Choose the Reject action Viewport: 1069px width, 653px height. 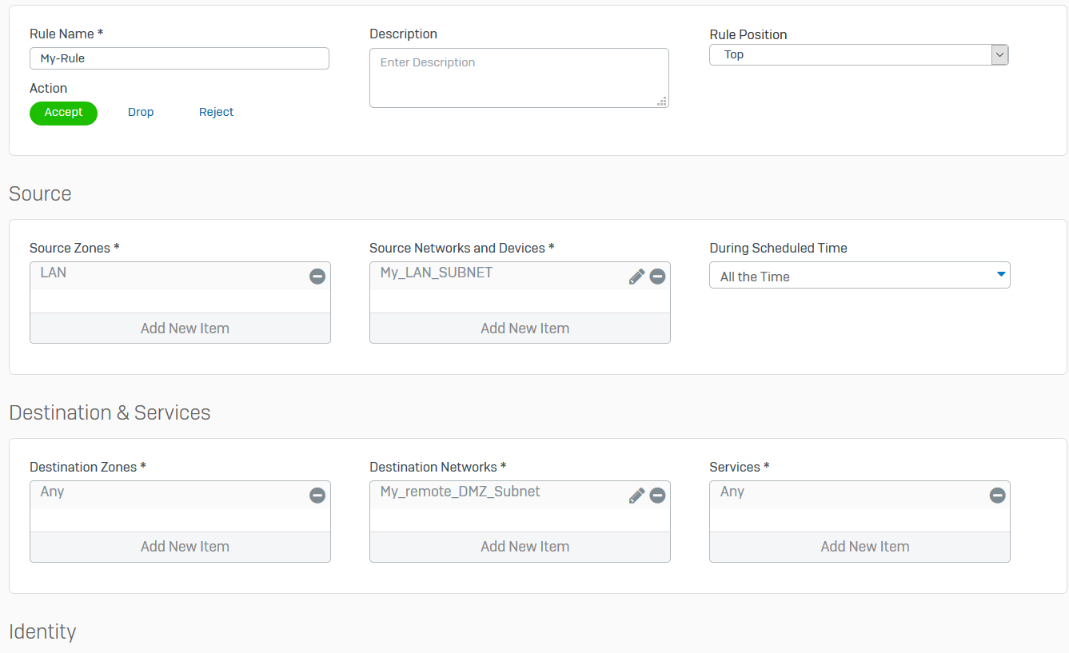(216, 113)
